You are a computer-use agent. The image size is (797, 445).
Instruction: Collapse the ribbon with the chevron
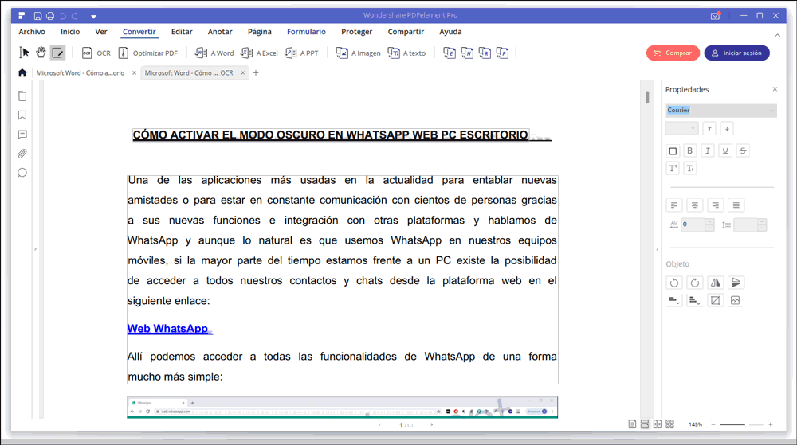click(x=777, y=35)
